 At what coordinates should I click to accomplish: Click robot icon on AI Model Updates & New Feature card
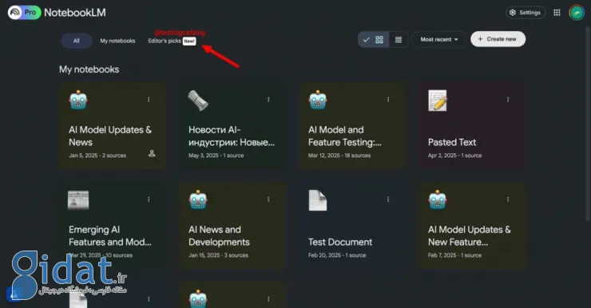pos(438,200)
